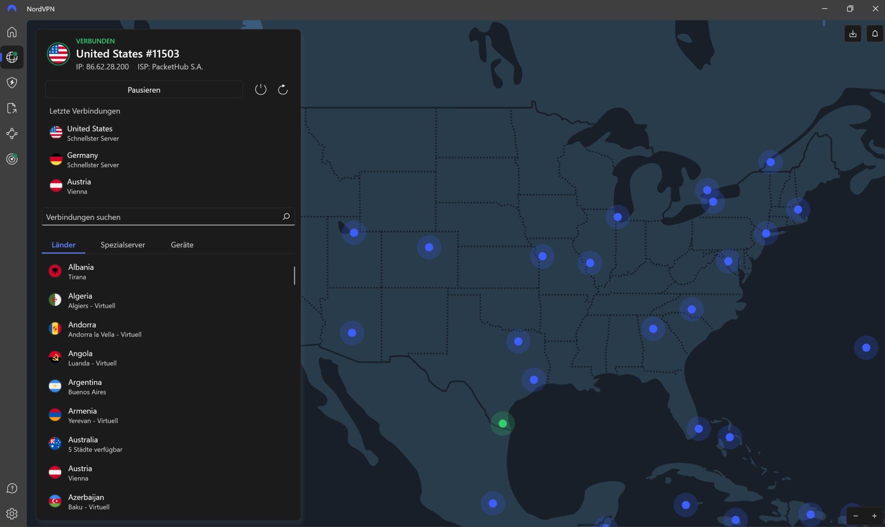The height and width of the screenshot is (527, 885).
Task: Zoom out the map with minus
Action: point(855,516)
